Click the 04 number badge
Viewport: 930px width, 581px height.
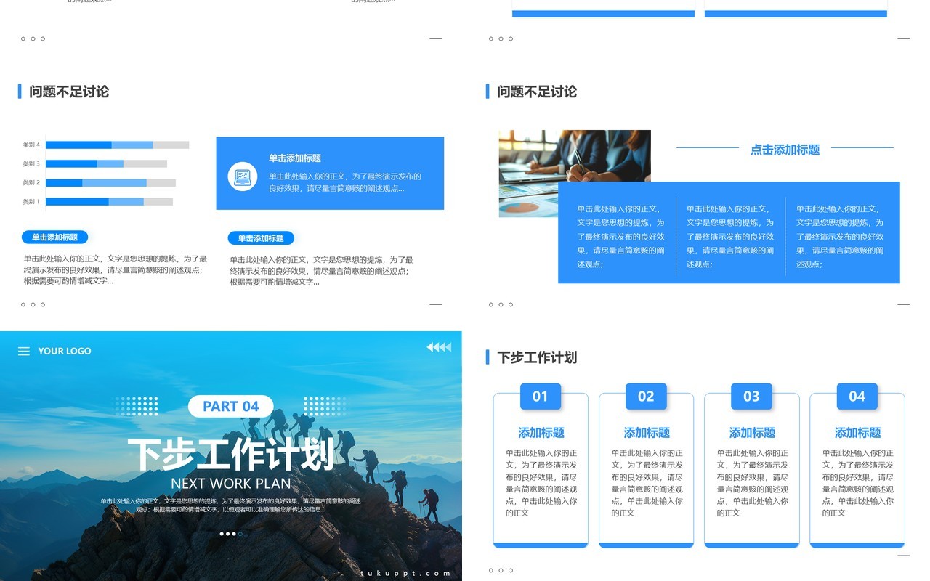click(857, 397)
